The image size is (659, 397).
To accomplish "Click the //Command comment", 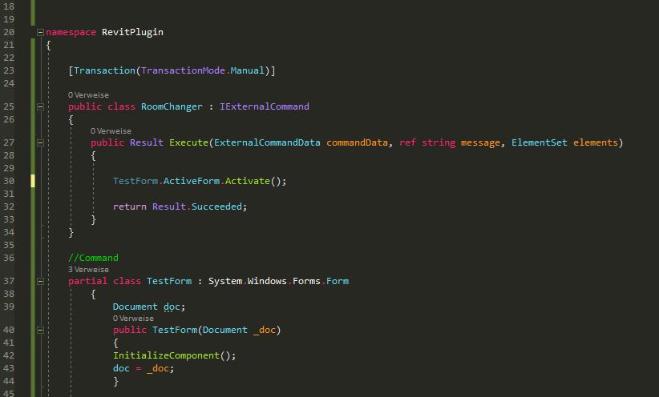I will (x=93, y=258).
